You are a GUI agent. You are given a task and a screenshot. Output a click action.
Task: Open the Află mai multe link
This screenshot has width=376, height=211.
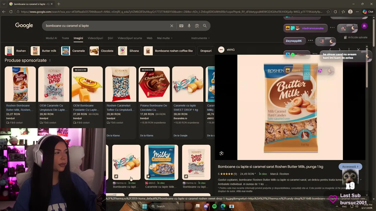point(244,191)
